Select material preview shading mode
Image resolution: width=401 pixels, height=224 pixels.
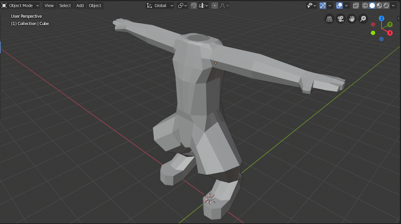[379, 5]
